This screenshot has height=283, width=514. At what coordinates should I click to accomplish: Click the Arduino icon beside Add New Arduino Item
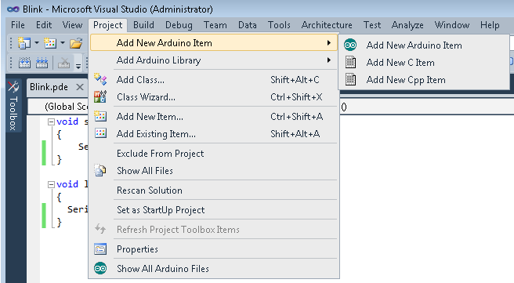[x=350, y=45]
